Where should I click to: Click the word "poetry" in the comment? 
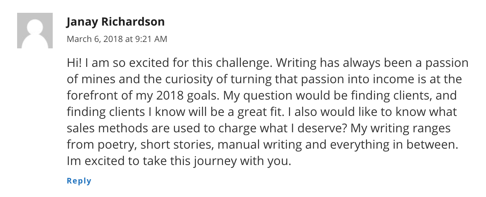pos(116,145)
